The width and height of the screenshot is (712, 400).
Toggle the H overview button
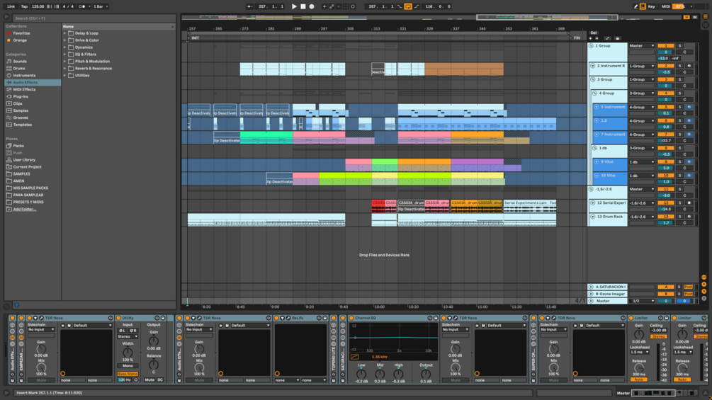[x=686, y=17]
